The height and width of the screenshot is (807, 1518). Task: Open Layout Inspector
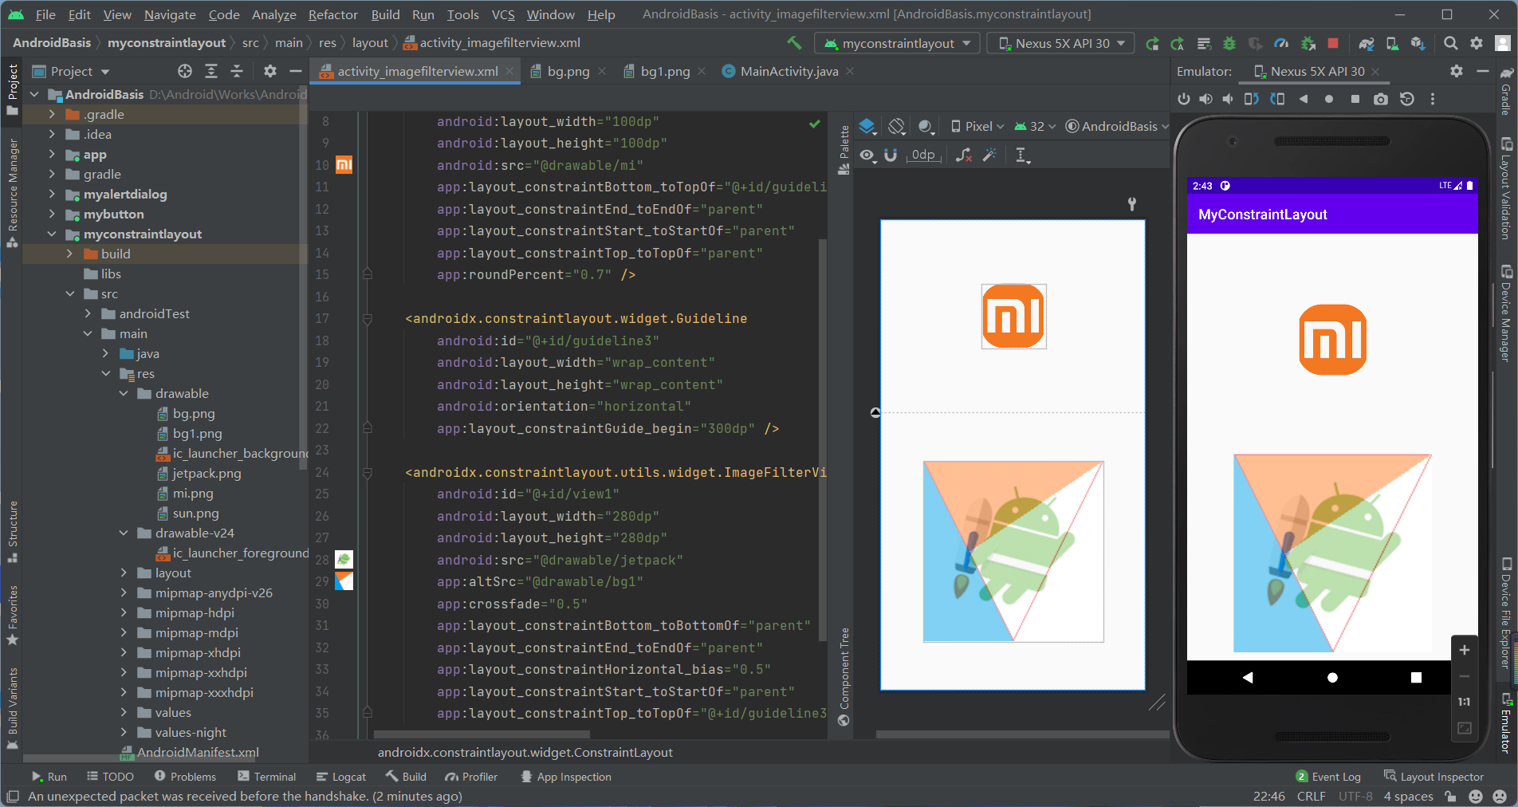point(1433,777)
